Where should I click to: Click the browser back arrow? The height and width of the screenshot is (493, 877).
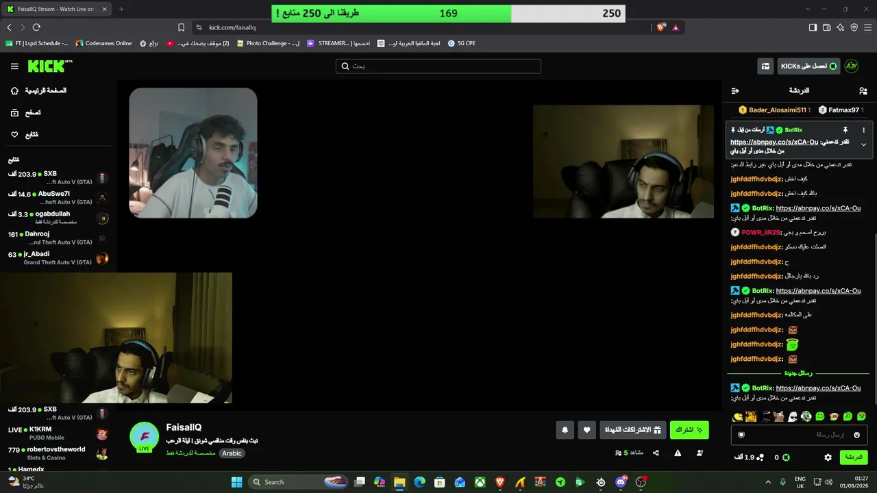click(9, 27)
